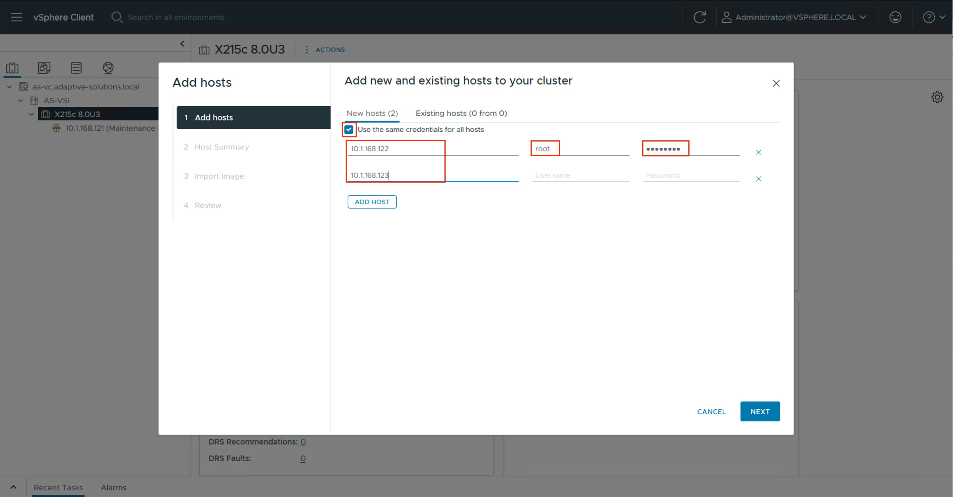This screenshot has width=953, height=497.
Task: Click the ADD HOST button
Action: [372, 202]
